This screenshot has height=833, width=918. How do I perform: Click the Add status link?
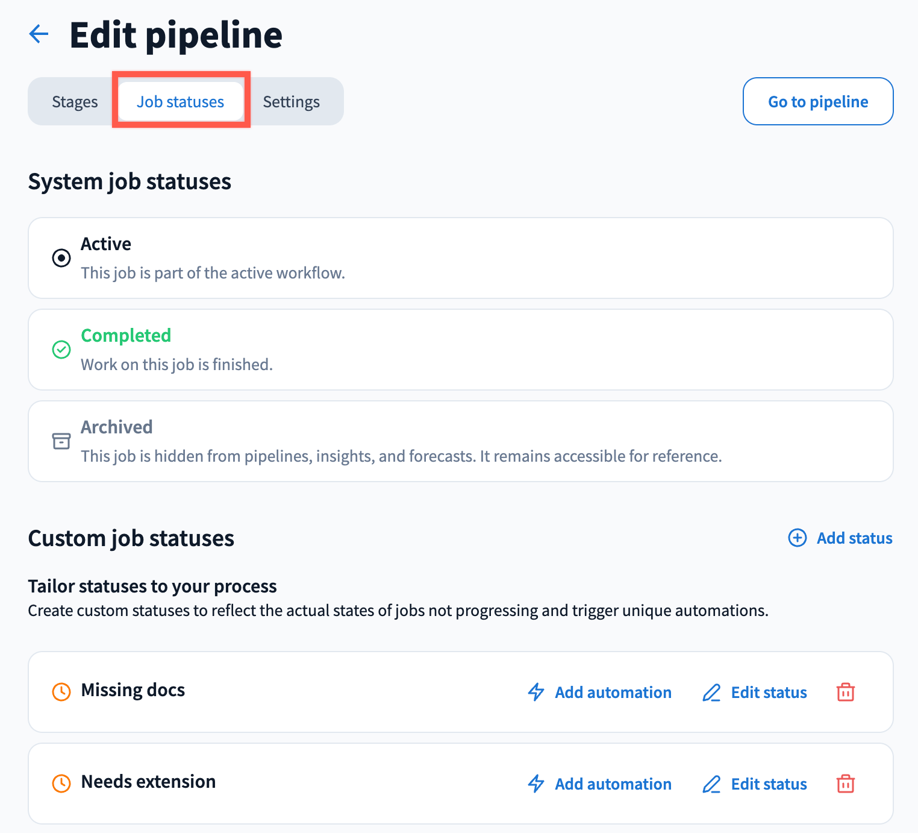(x=854, y=538)
